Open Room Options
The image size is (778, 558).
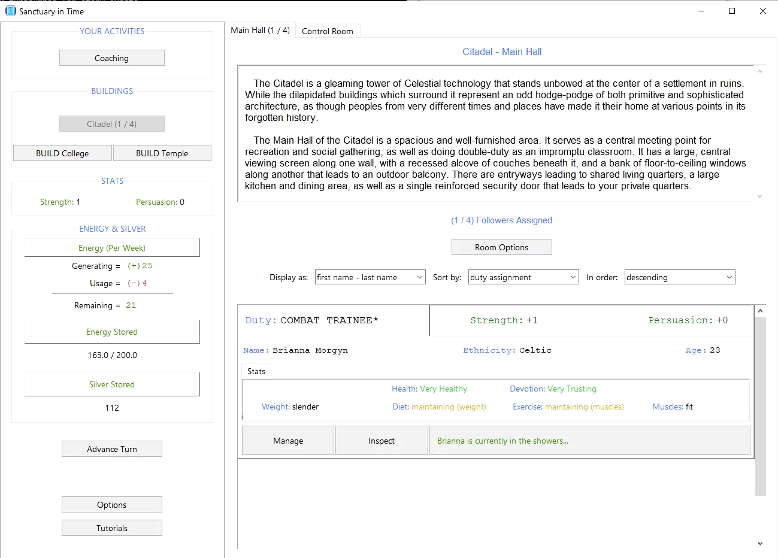click(x=501, y=247)
